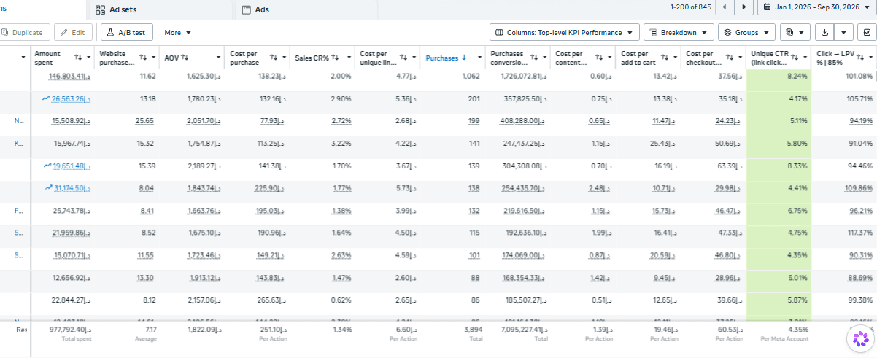Sort by Cost per unique link arrows
This screenshot has height=358, width=877.
coord(404,57)
